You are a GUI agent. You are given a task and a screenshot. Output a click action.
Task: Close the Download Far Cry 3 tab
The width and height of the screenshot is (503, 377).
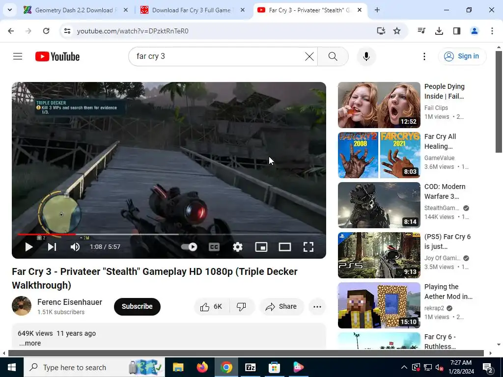tap(243, 10)
